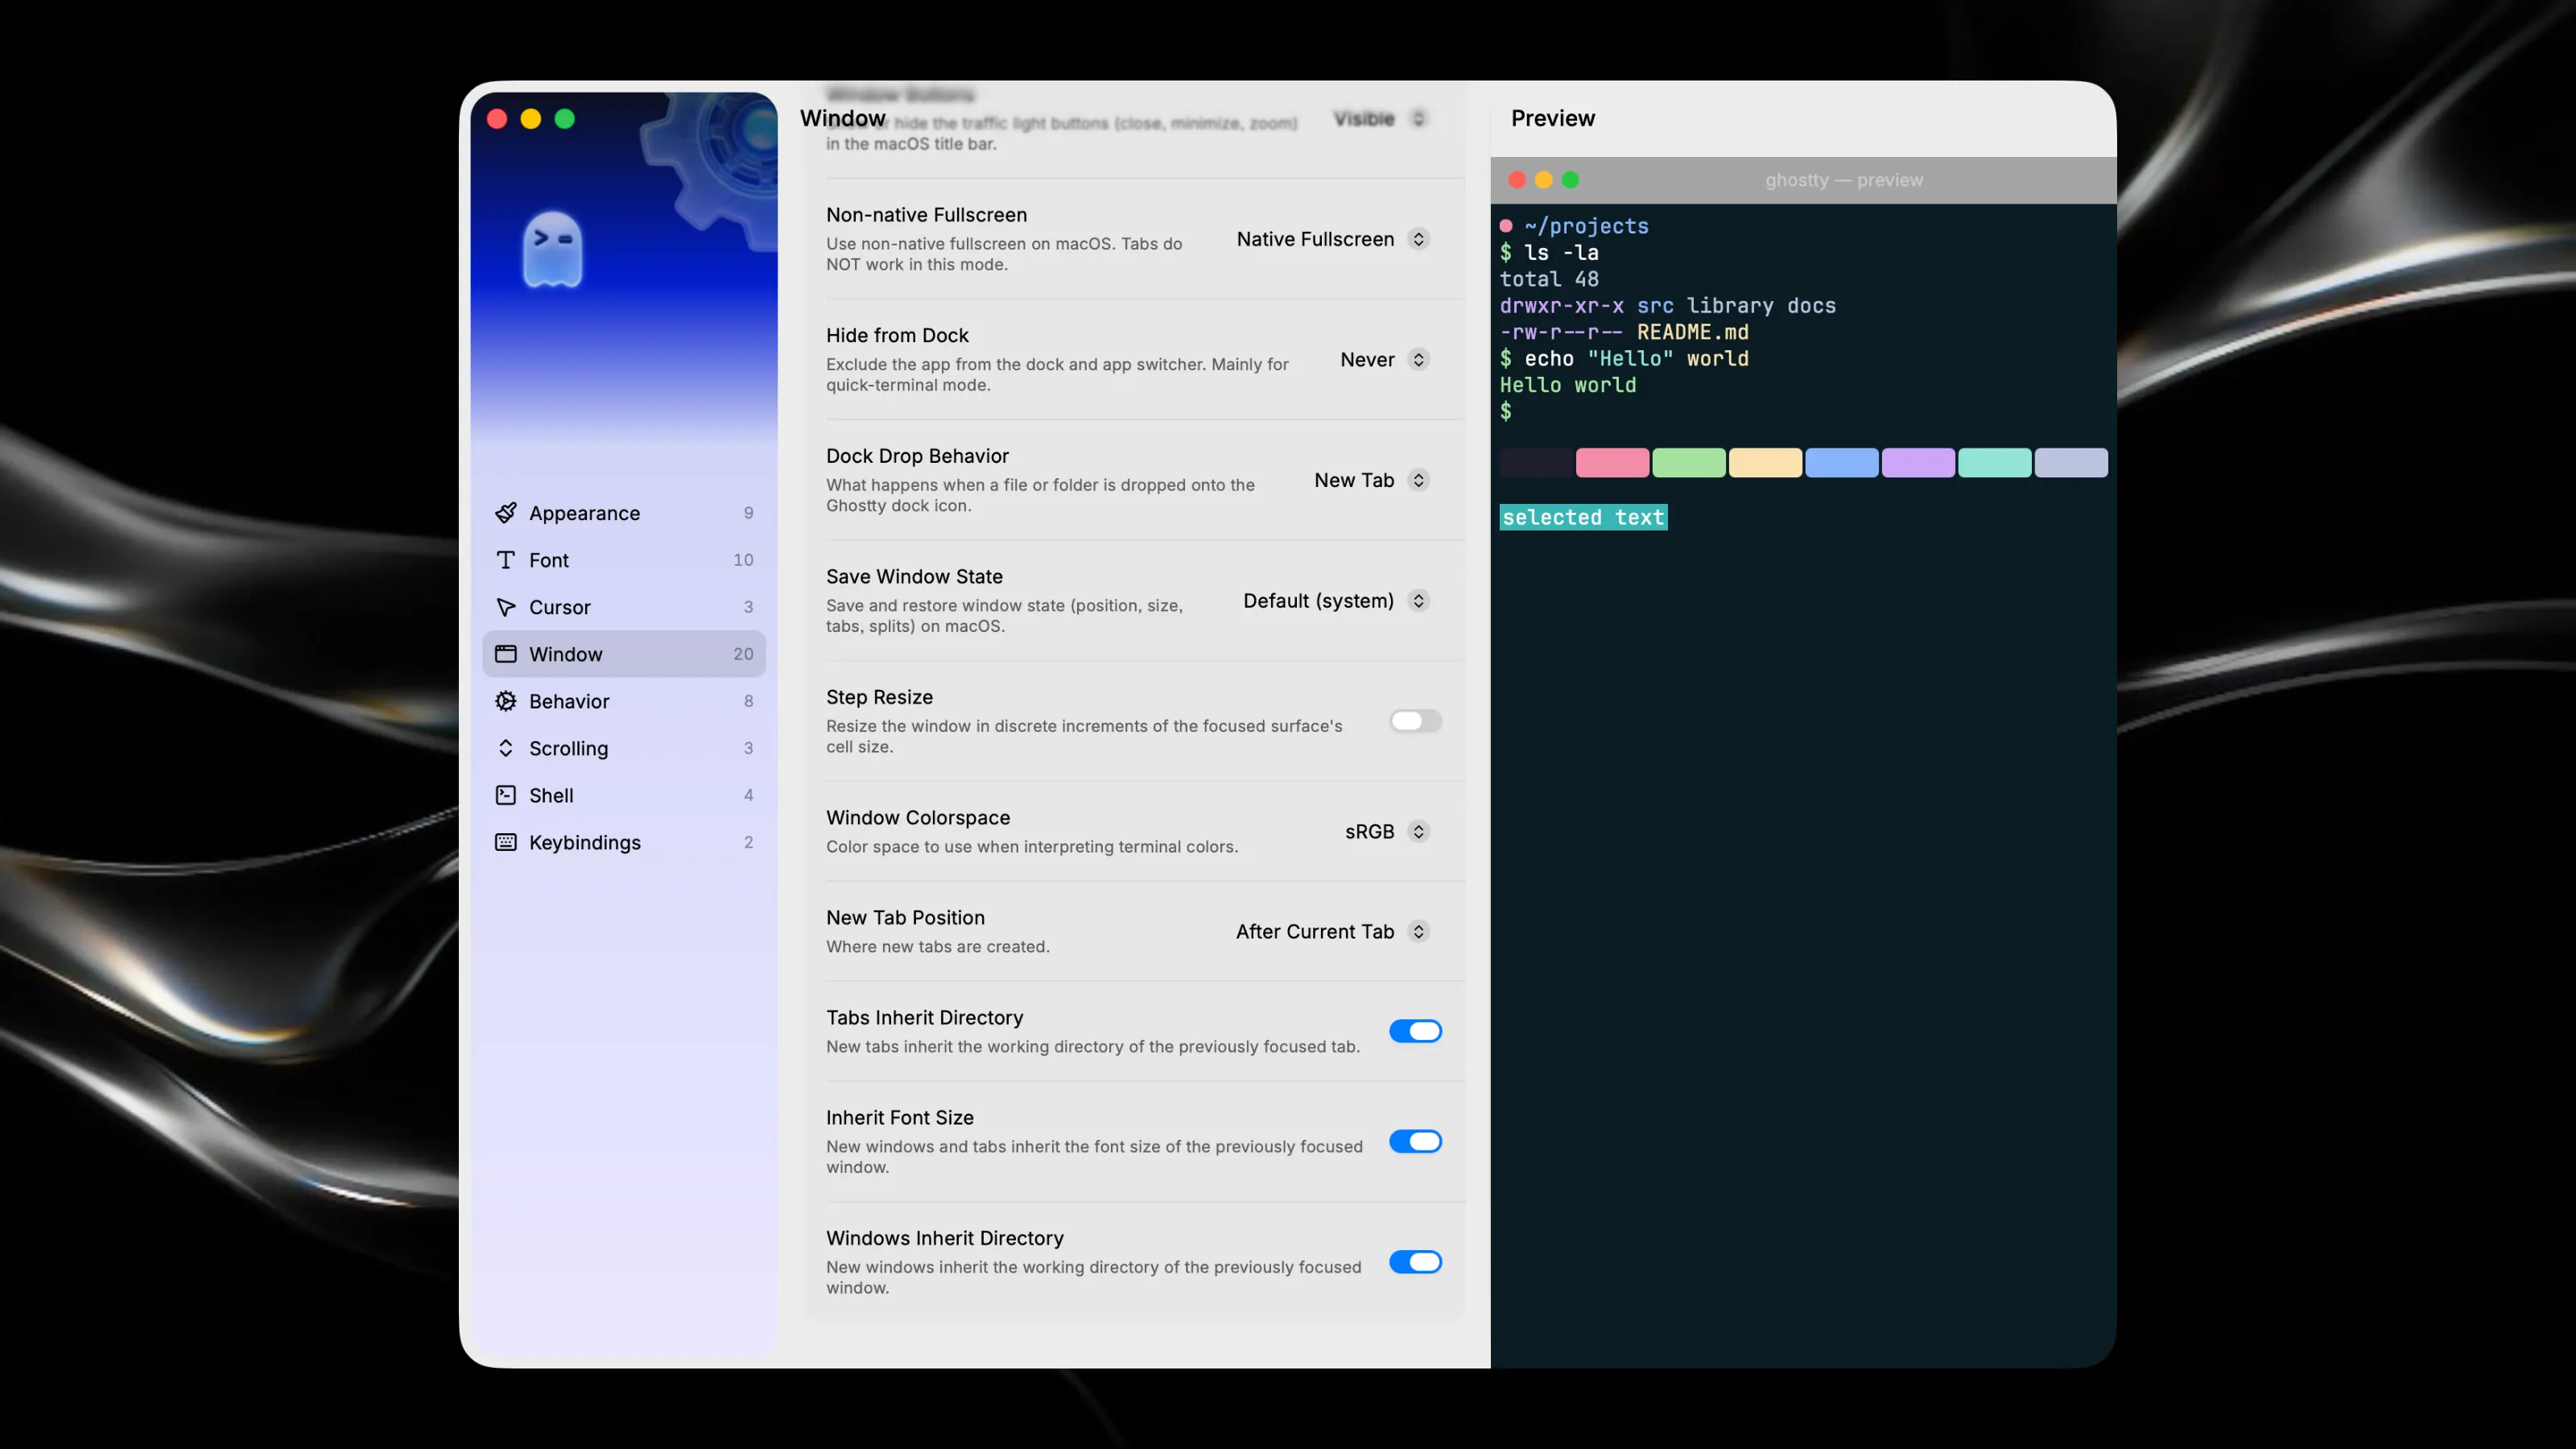Screen dimensions: 2576x1449
Task: Click 'README.md' in terminal preview
Action: [1693, 332]
